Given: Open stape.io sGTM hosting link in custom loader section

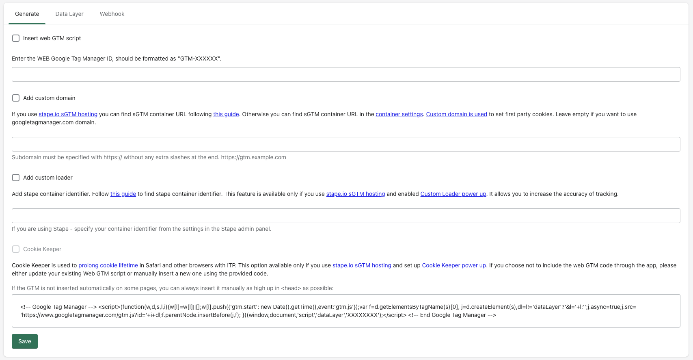Looking at the screenshot, I should 356,194.
